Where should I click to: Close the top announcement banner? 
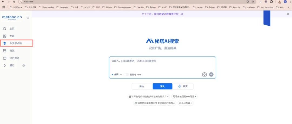point(288,14)
